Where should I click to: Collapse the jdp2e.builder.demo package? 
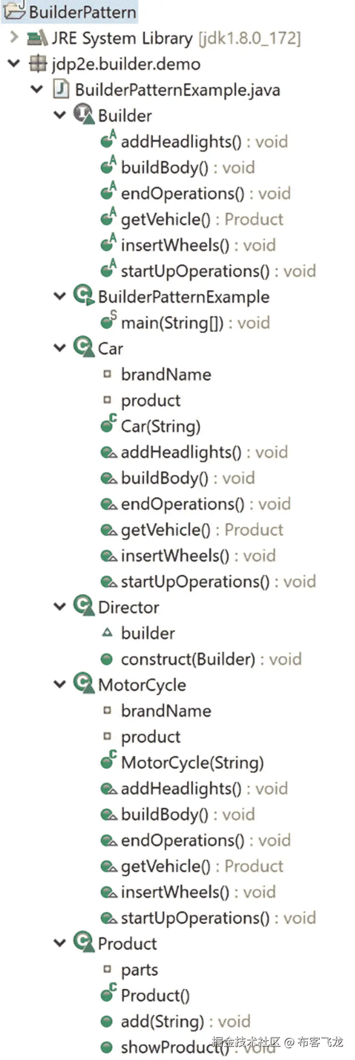point(13,64)
